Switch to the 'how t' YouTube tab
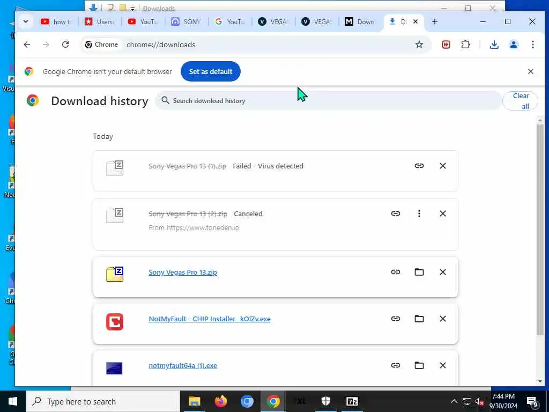The image size is (549, 412). click(56, 21)
